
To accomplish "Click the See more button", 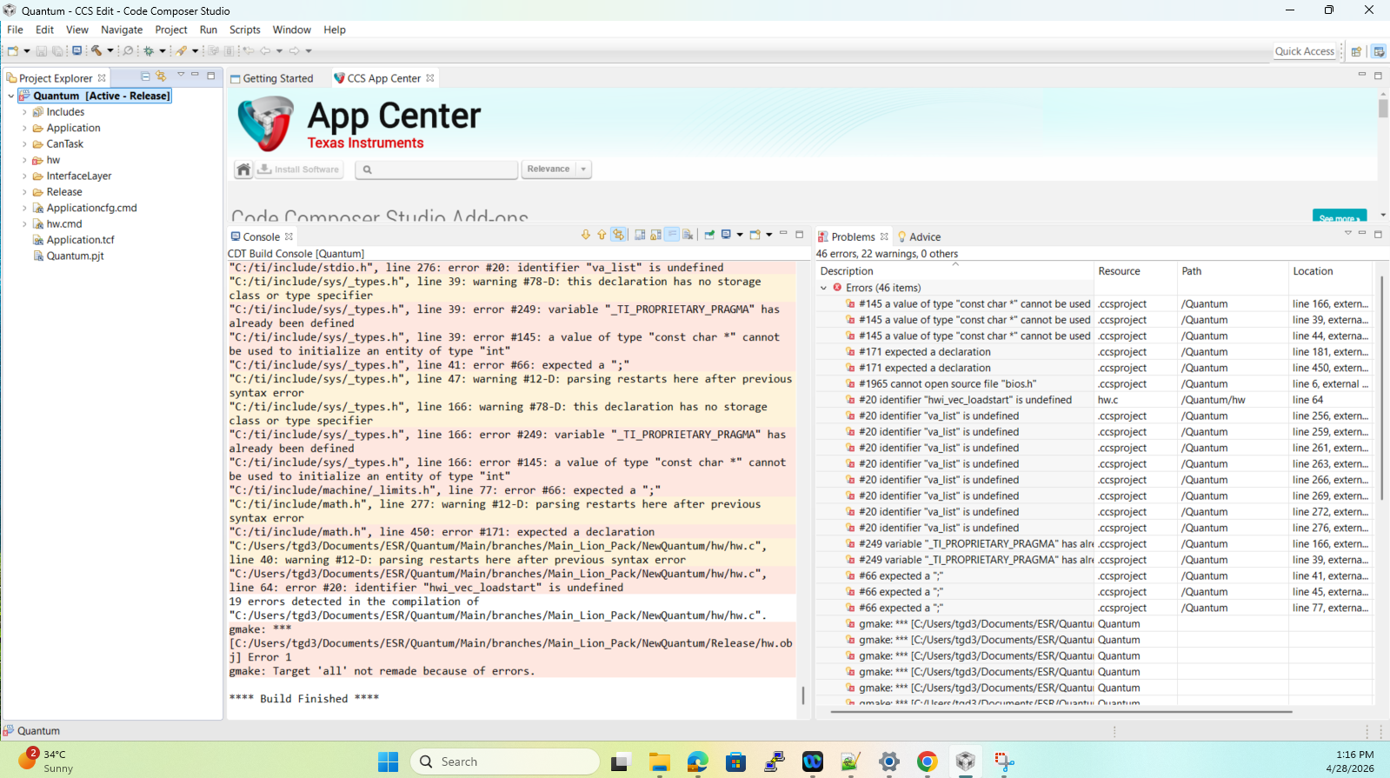I will click(1340, 216).
